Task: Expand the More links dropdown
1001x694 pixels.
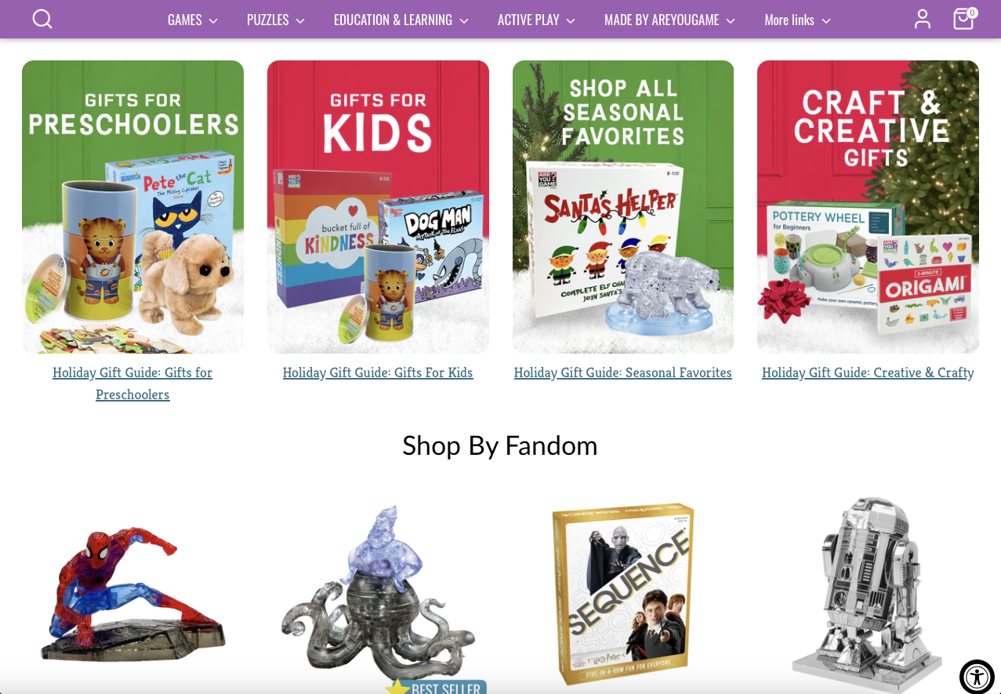Action: (x=798, y=20)
